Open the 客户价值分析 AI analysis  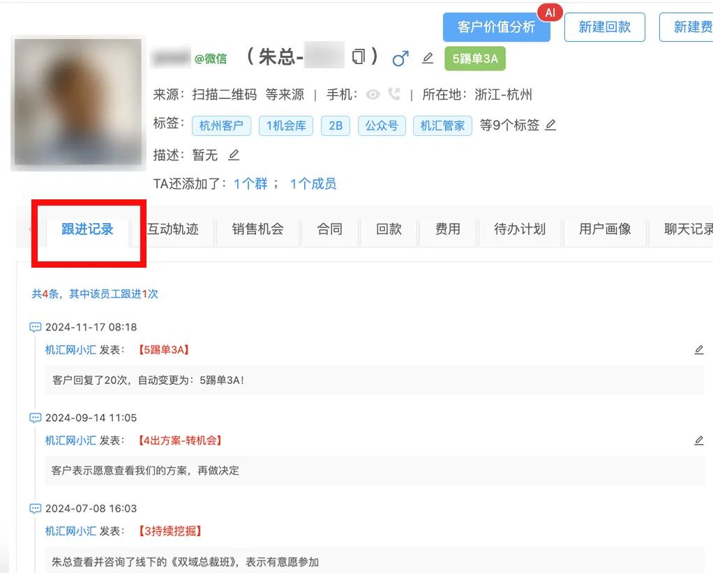[497, 27]
